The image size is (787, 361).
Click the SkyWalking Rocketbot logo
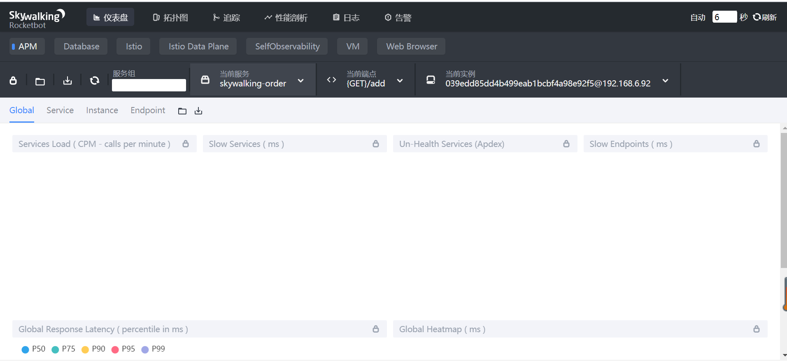[x=37, y=19]
